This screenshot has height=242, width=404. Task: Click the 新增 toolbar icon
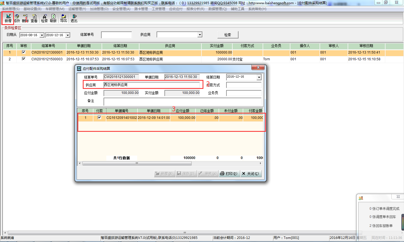point(8,18)
